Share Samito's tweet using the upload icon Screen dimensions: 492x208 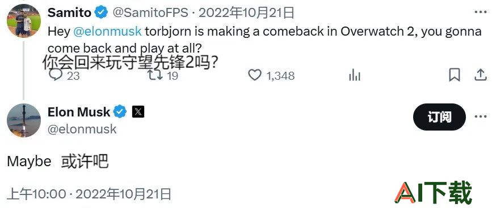481,75
